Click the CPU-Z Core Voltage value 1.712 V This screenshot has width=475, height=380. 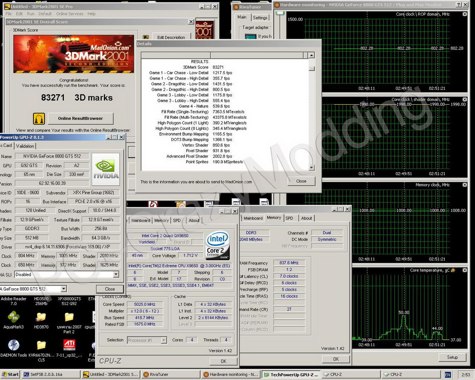click(x=190, y=256)
